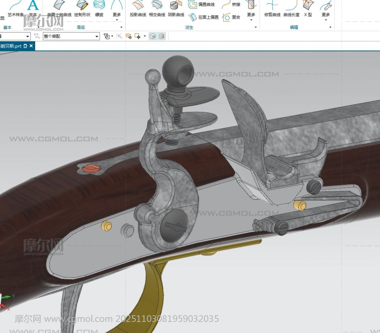Switch to the 朗贝斯.prt document tab
The image size is (380, 333).
[x=11, y=46]
